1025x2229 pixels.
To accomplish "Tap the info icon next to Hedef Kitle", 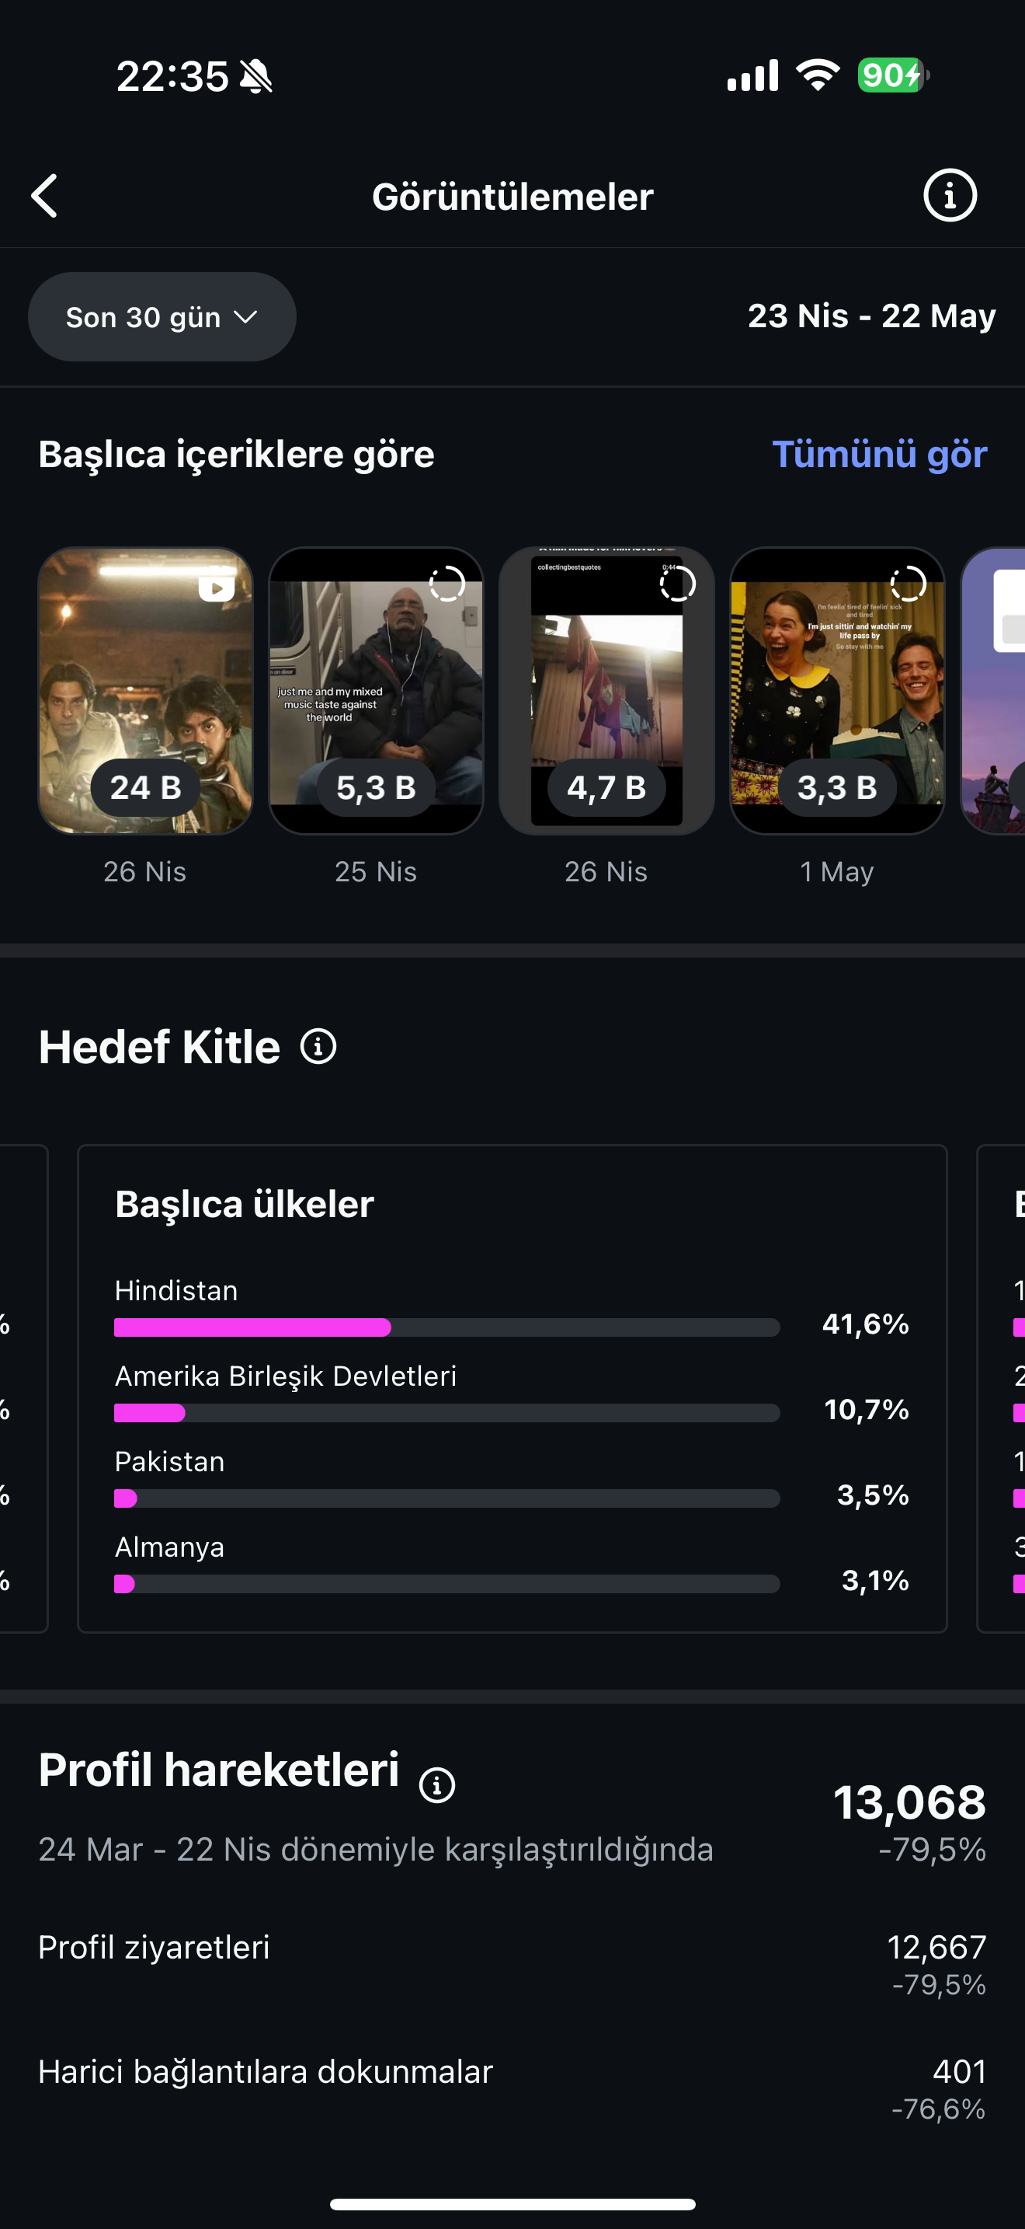I will (318, 1046).
